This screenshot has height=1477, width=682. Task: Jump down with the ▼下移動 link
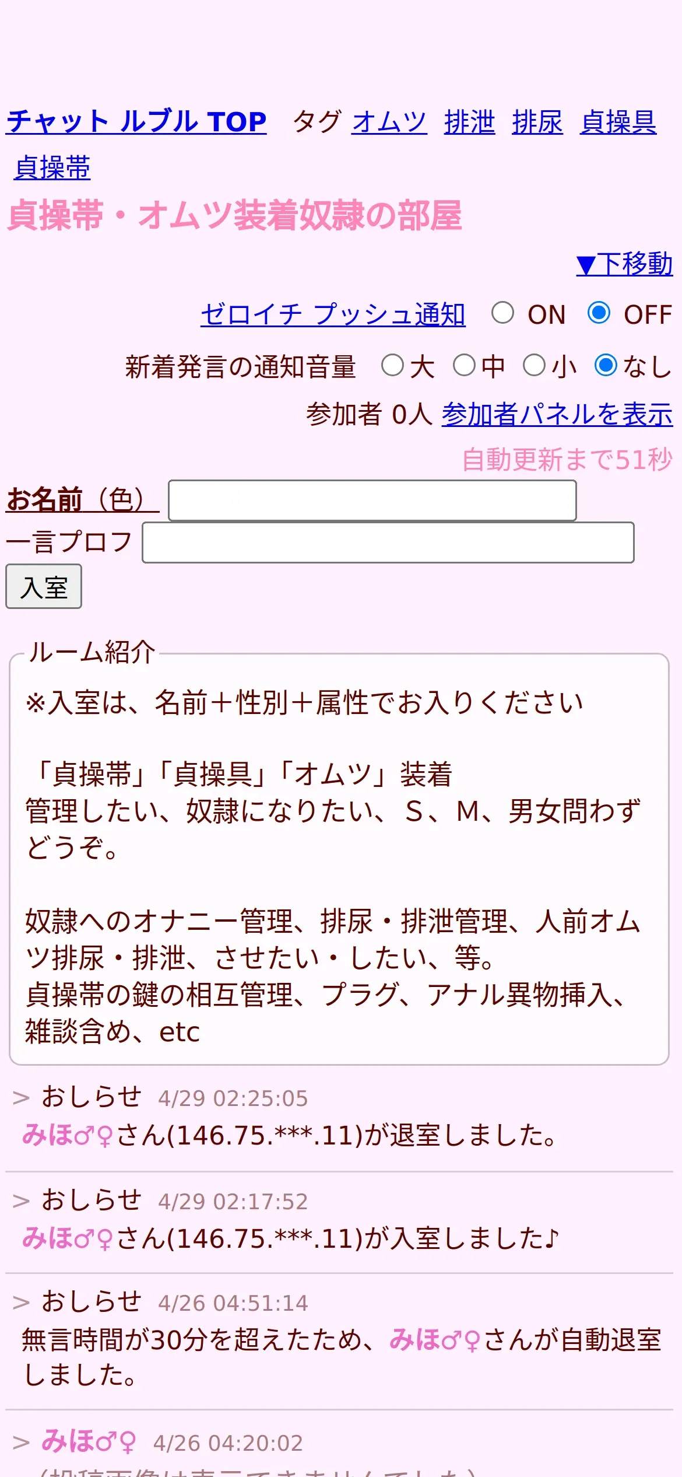624,264
